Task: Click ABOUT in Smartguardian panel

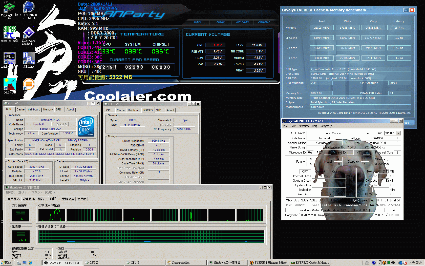Action: 264,22
